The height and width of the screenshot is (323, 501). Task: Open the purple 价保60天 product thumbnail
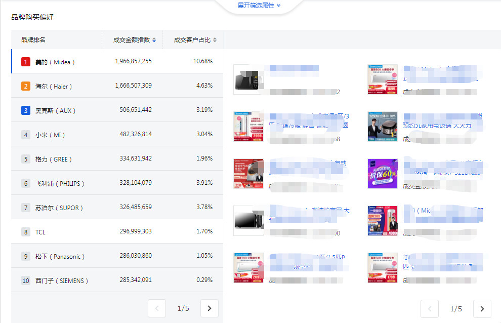coord(383,174)
